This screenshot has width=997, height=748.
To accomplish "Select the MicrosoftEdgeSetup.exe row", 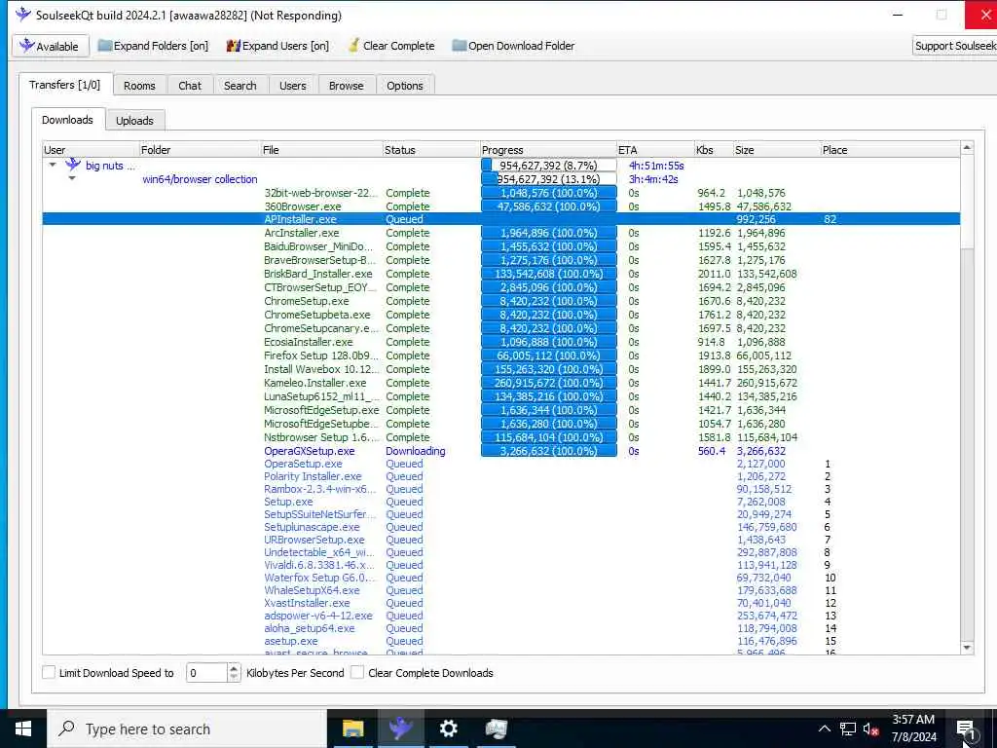I will 501,410.
